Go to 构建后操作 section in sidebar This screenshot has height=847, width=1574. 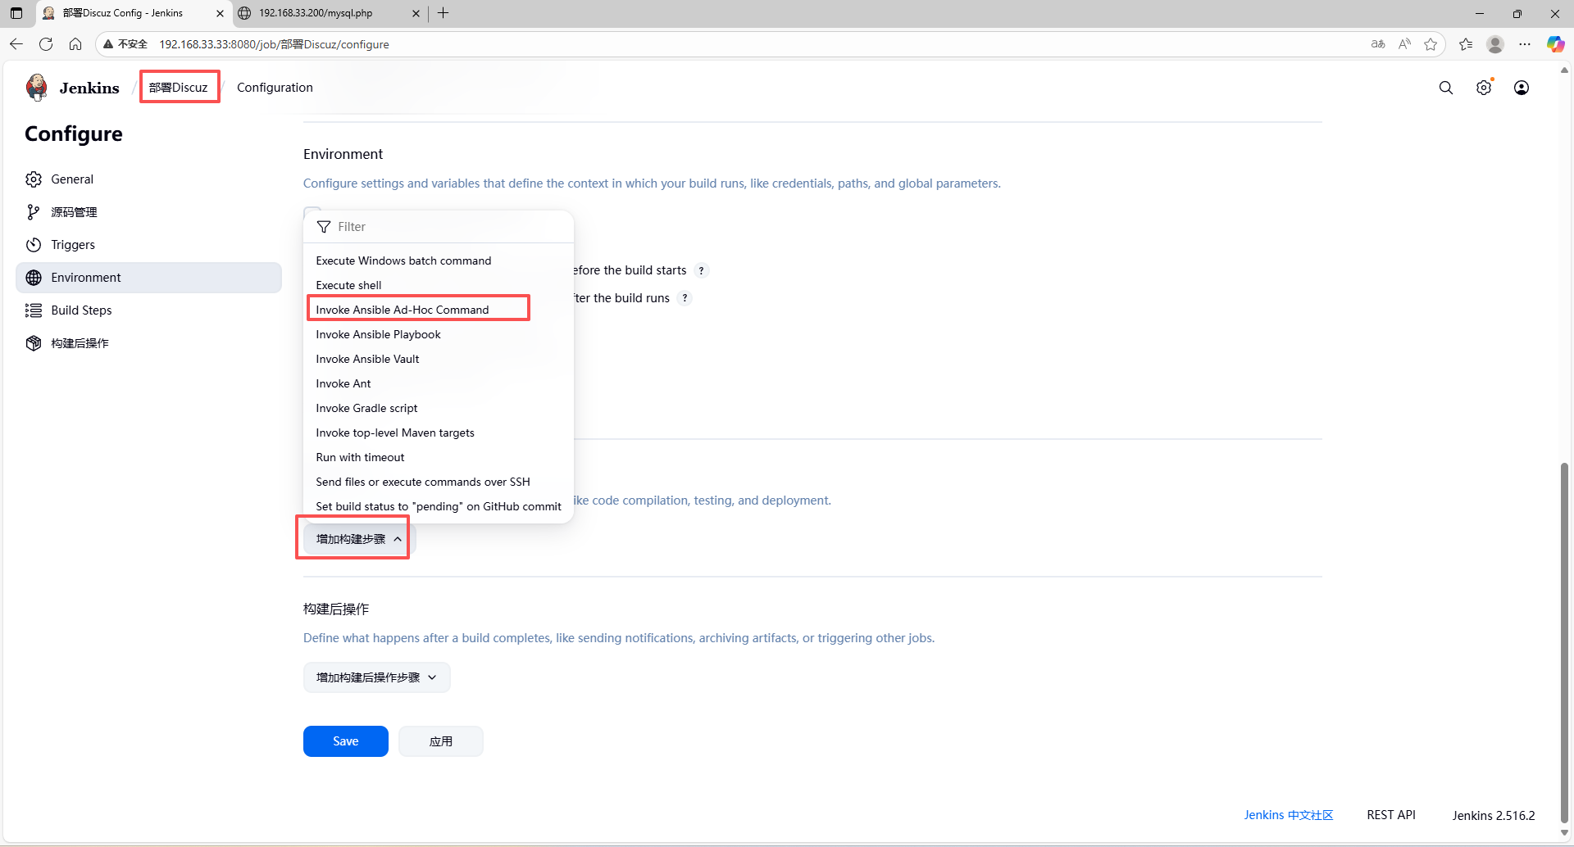click(148, 343)
